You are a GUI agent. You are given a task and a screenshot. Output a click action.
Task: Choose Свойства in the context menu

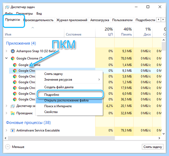point(69,112)
